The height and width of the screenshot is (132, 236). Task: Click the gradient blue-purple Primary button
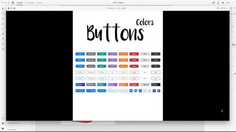(80, 85)
